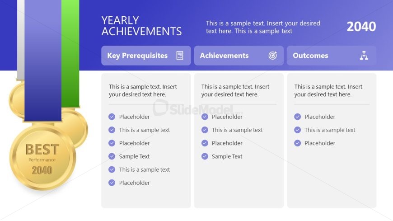Click the intro sample text in the Outcomes card
This screenshot has width=393, height=221.
pos(328,90)
